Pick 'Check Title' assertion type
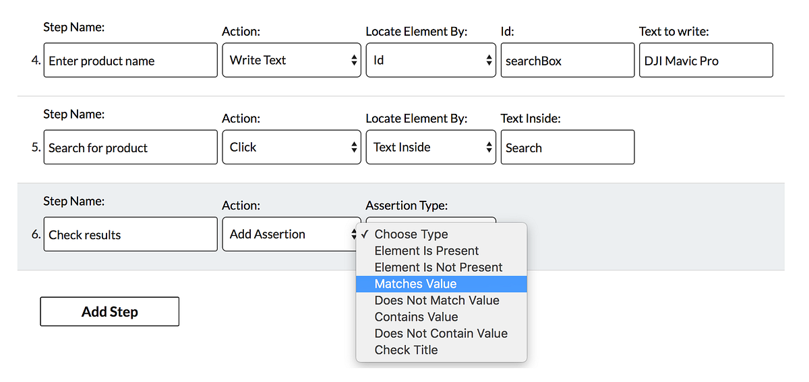 pos(406,350)
